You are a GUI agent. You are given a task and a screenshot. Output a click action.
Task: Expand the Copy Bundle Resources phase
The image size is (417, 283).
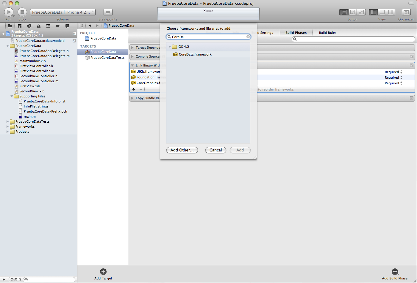(x=132, y=98)
